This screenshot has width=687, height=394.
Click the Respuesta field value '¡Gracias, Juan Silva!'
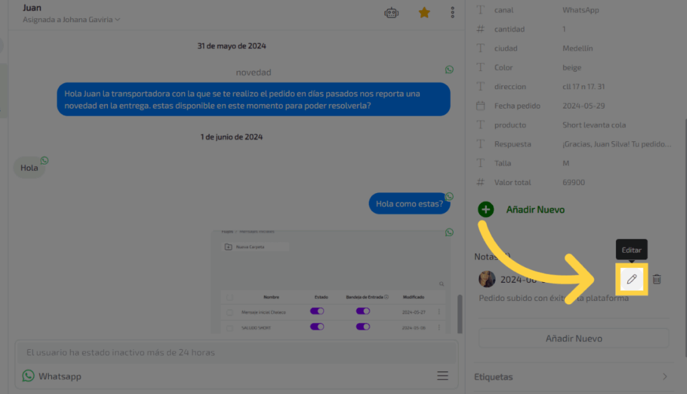[x=616, y=144]
